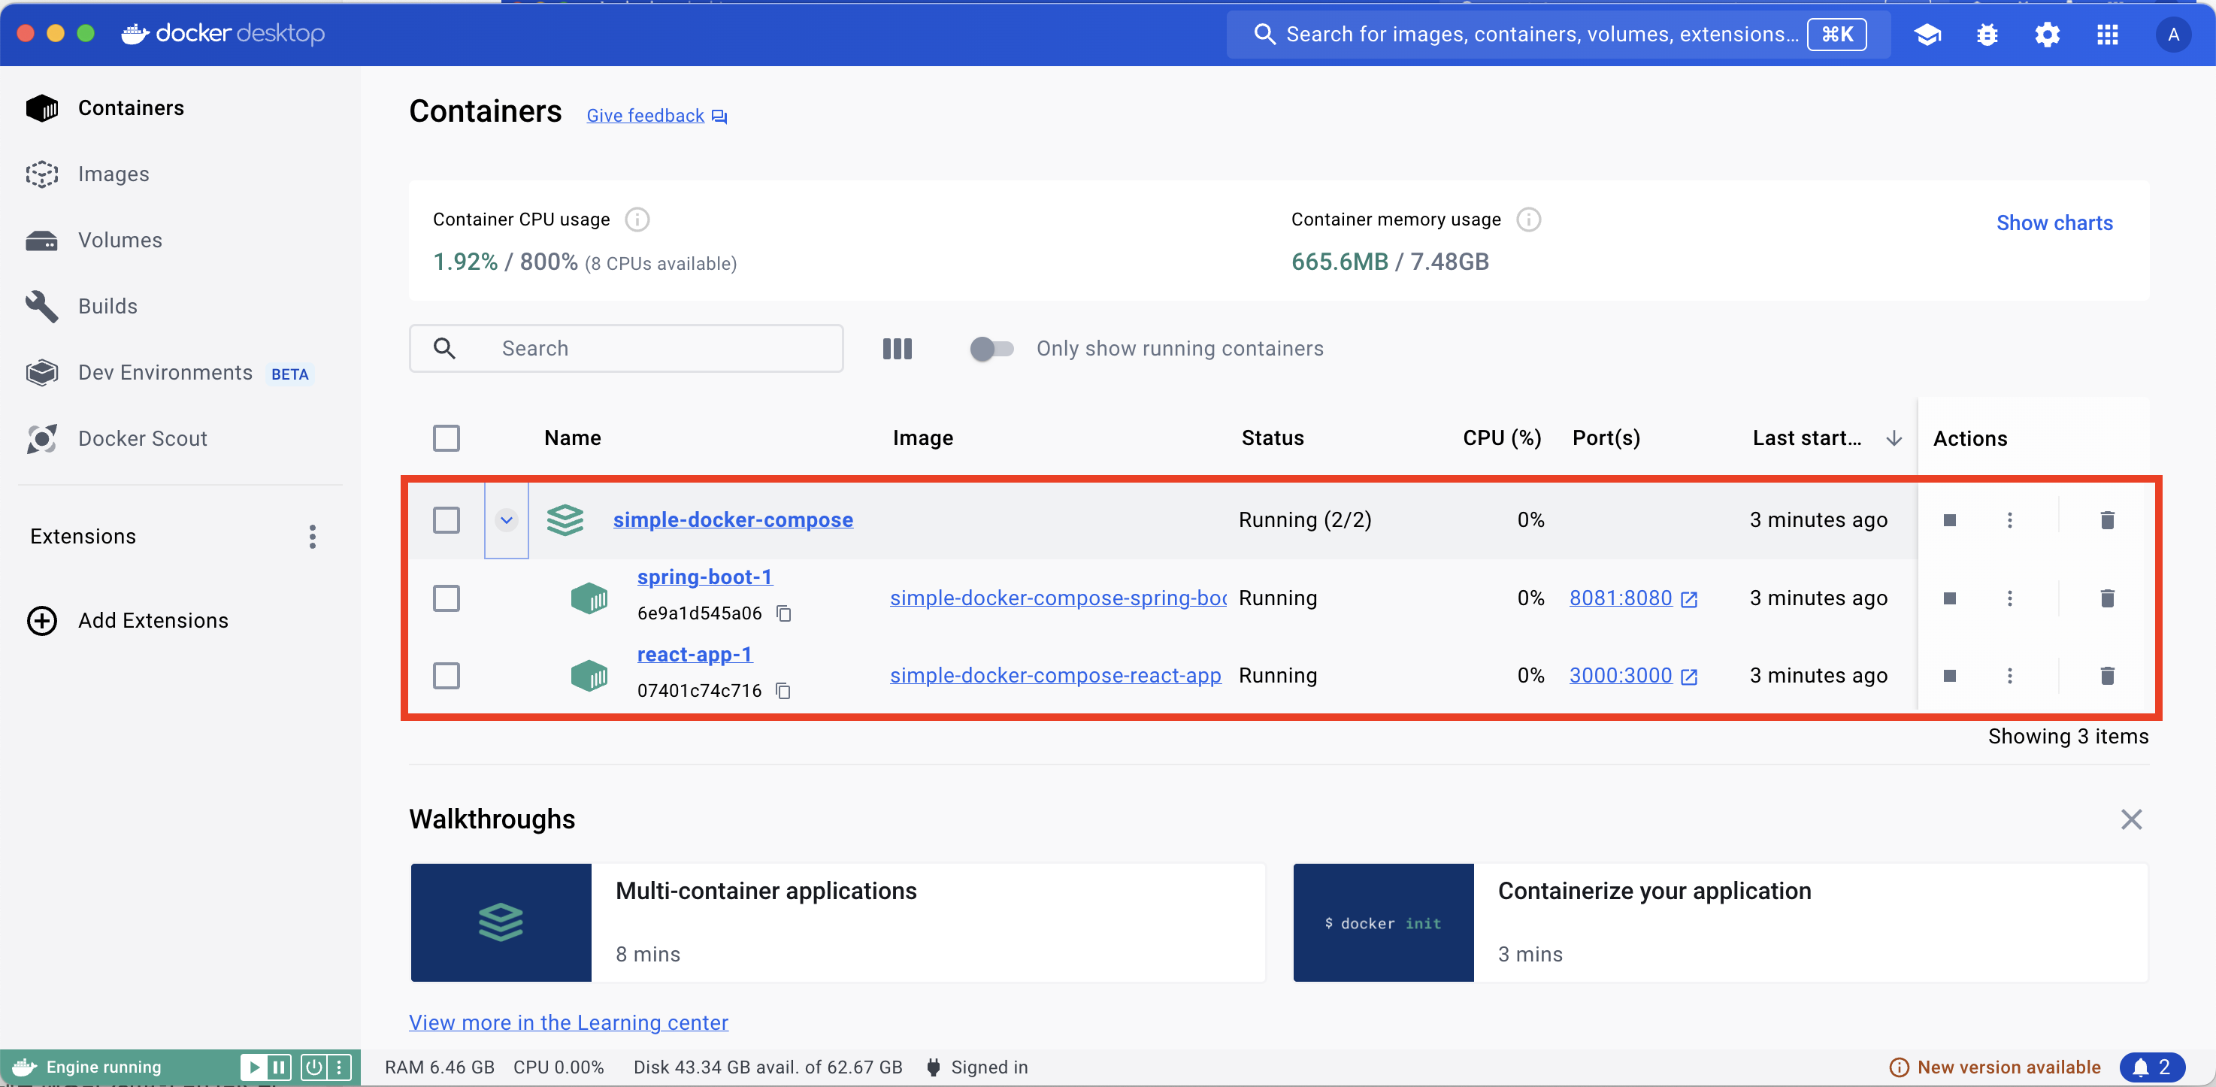Image resolution: width=2216 pixels, height=1087 pixels.
Task: Tick the select-all checkbox in the table header
Action: coord(446,438)
